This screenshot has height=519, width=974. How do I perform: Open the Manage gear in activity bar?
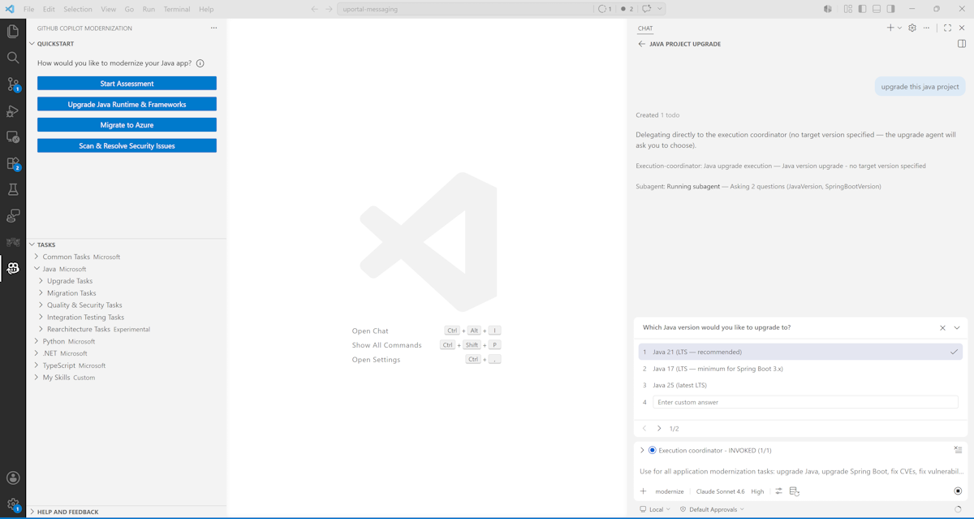pyautogui.click(x=13, y=504)
